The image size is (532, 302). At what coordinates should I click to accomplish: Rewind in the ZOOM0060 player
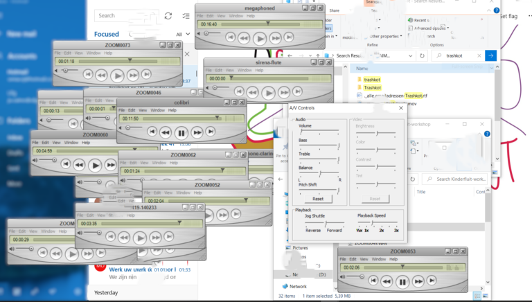click(79, 165)
